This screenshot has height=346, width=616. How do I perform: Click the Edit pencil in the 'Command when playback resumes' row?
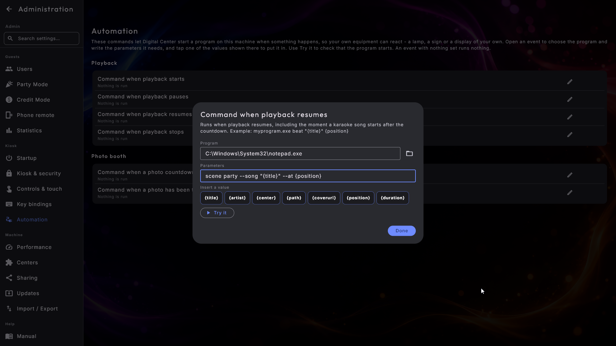point(570,117)
